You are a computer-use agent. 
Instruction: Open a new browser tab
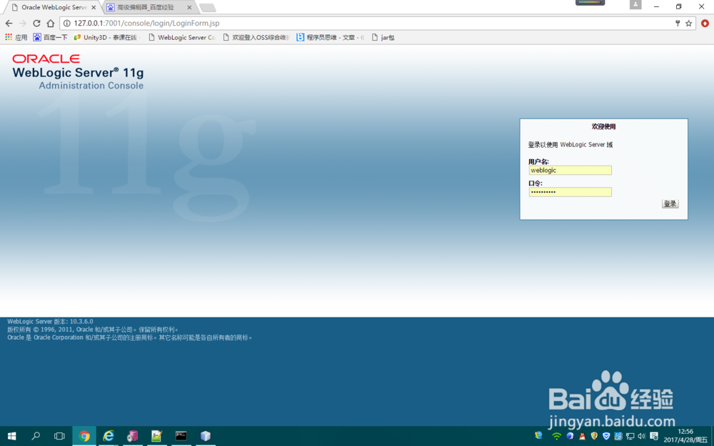(208, 8)
